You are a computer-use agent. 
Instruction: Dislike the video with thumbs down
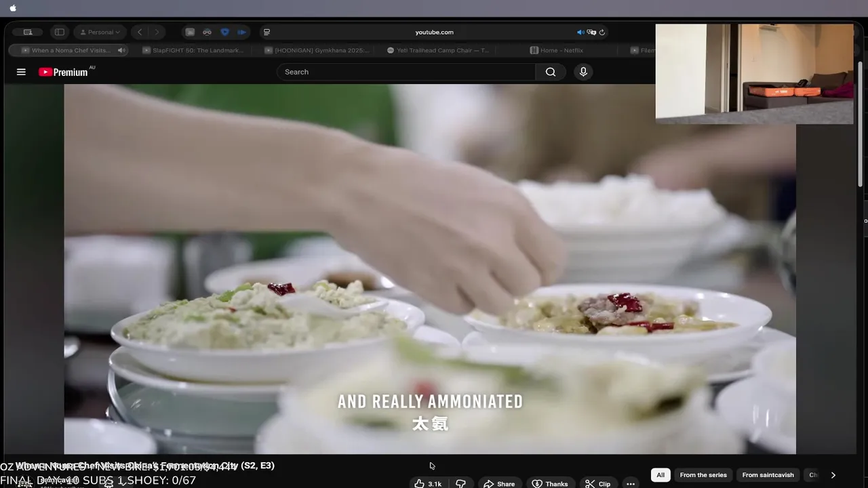[x=460, y=483]
